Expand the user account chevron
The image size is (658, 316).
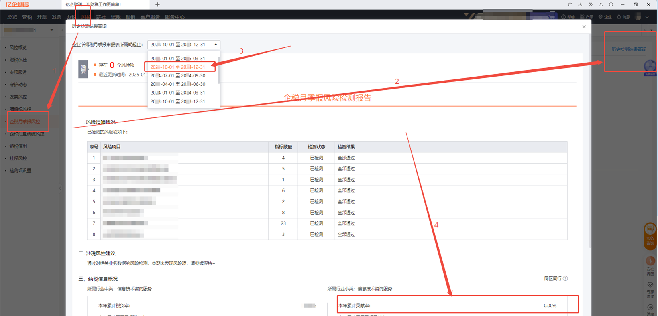[647, 17]
